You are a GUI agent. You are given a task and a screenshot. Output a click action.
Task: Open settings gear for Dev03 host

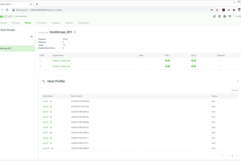coord(51,112)
